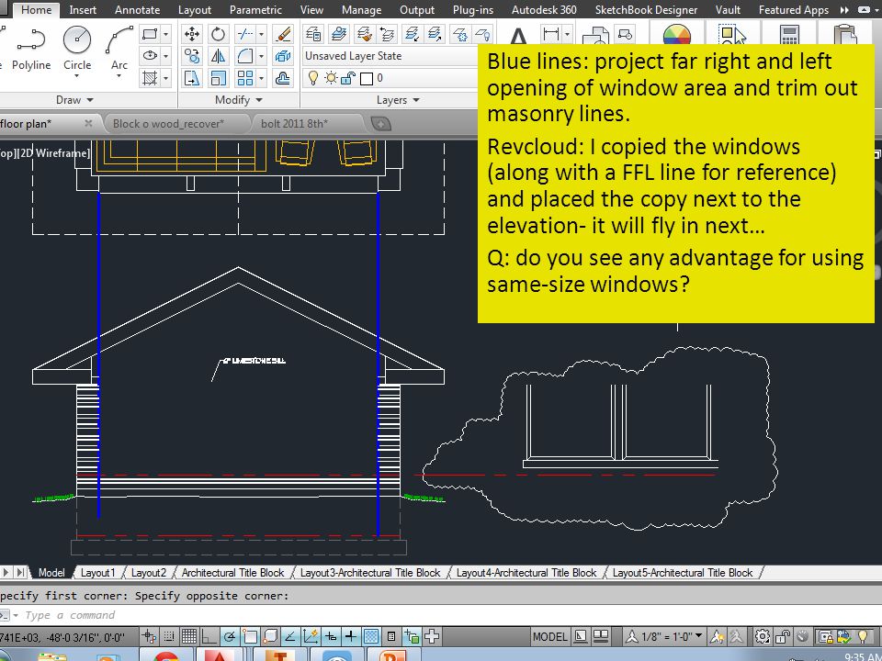The width and height of the screenshot is (882, 661).
Task: Click the Match Layer icon
Action: pos(364,34)
